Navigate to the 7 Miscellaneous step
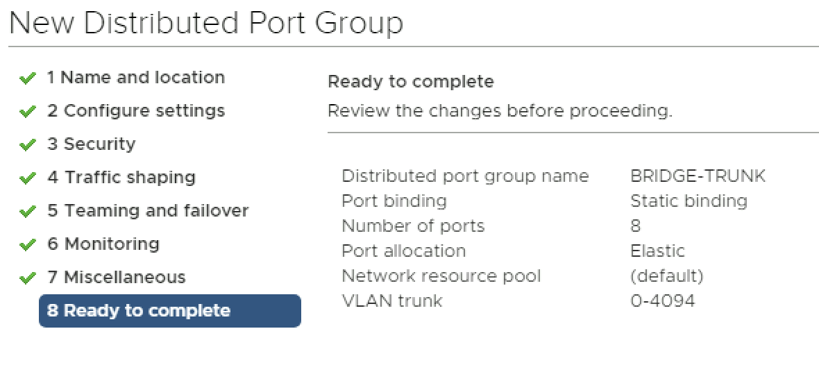819x372 pixels. [117, 278]
